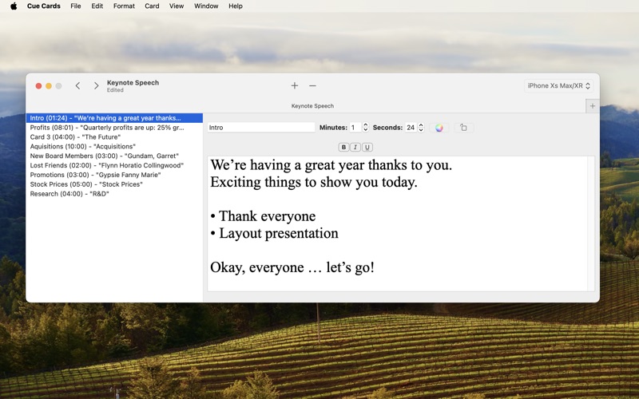Click the Intro card title field

[261, 128]
